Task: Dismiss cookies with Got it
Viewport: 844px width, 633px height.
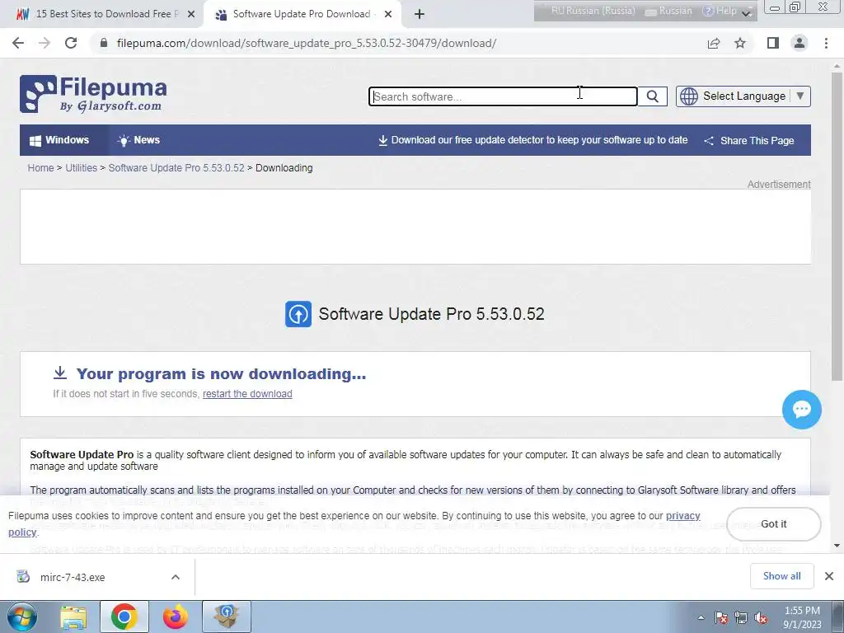Action: pos(773,523)
